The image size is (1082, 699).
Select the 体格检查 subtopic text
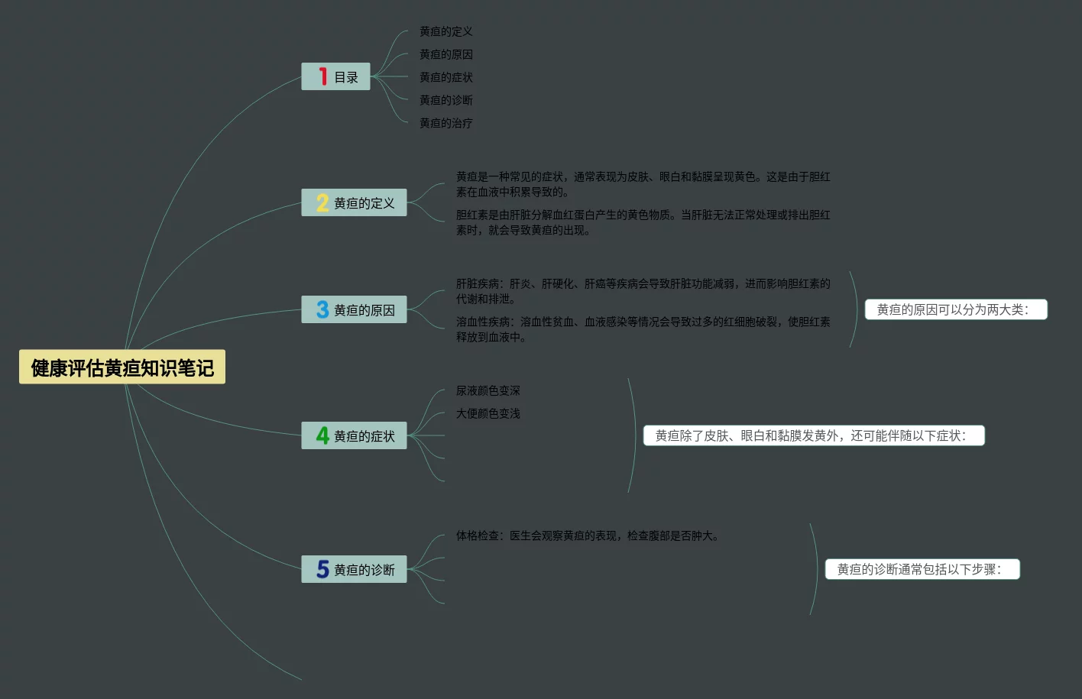(588, 536)
